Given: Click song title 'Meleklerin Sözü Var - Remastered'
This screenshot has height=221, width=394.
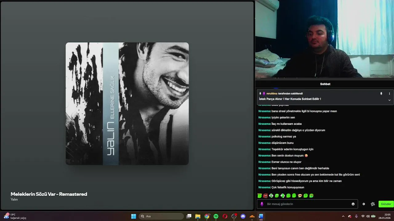Looking at the screenshot, I should pos(49,194).
